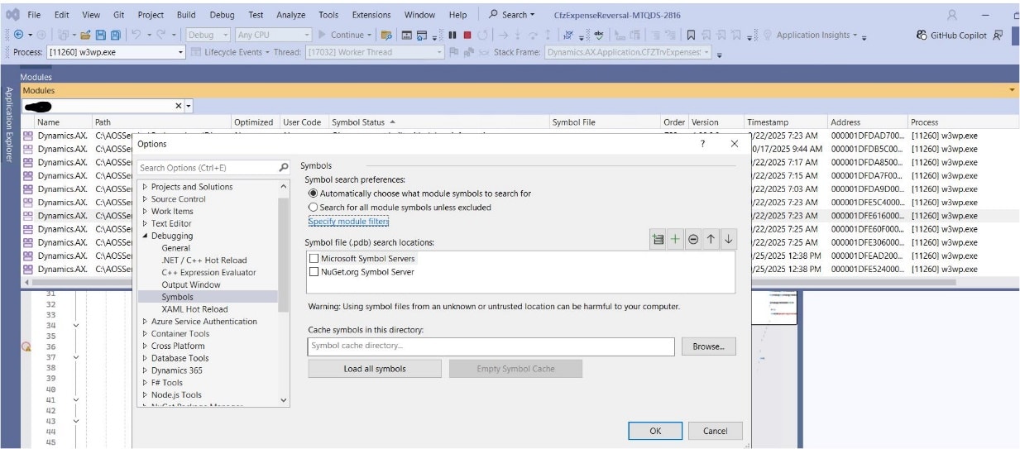Screen dimensions: 1020x449
Task: Open the Debug menu
Action: point(221,15)
